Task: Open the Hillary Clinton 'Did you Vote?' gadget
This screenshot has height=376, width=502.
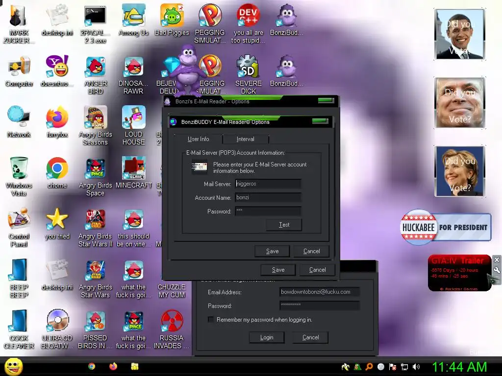Action: [x=460, y=171]
